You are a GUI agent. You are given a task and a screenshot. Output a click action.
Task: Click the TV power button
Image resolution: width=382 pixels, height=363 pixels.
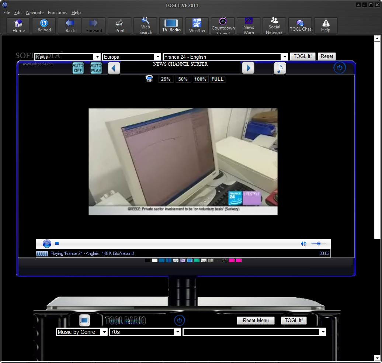coord(339,68)
